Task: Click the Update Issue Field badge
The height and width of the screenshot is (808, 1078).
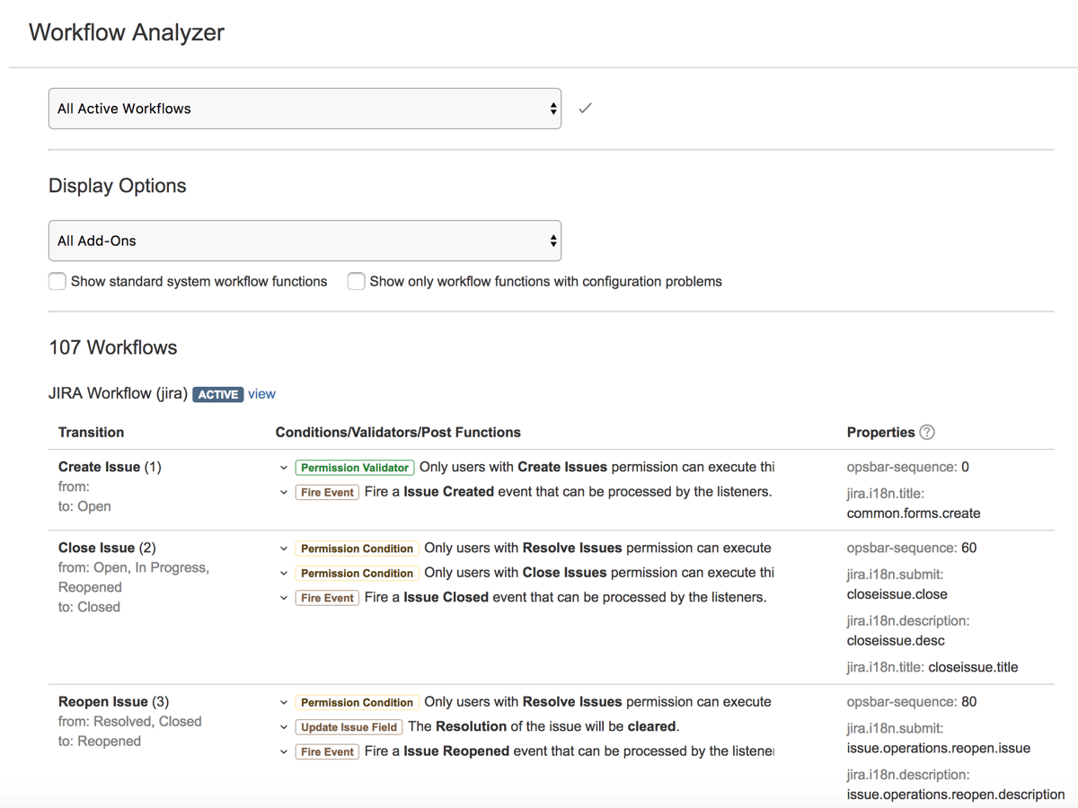Action: pos(349,727)
